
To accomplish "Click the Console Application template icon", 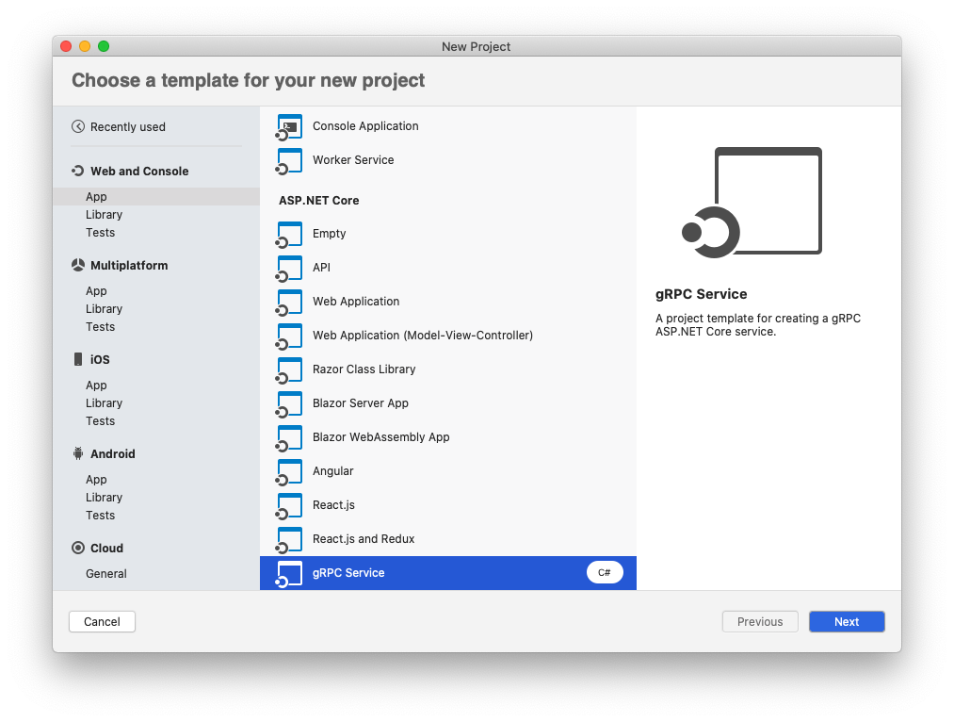I will (289, 127).
